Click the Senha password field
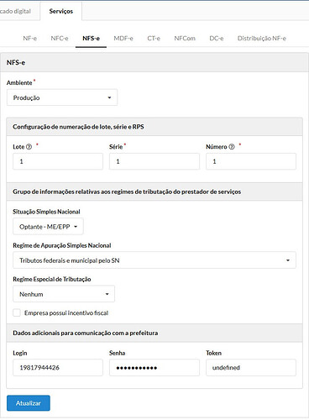The height and width of the screenshot is (420, 309). pyautogui.click(x=154, y=367)
